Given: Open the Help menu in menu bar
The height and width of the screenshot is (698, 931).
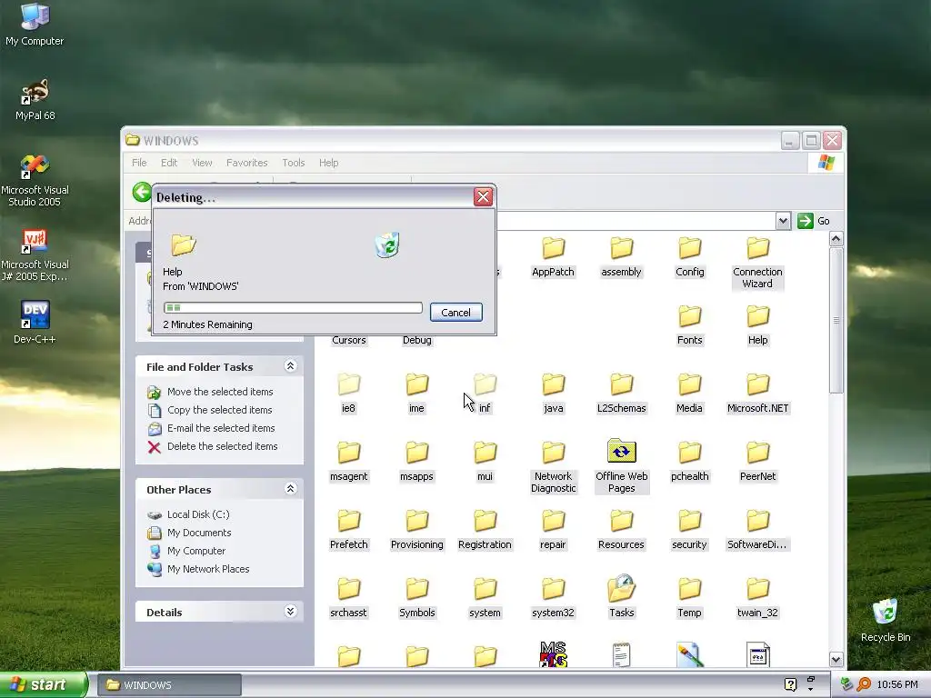Looking at the screenshot, I should pyautogui.click(x=328, y=163).
